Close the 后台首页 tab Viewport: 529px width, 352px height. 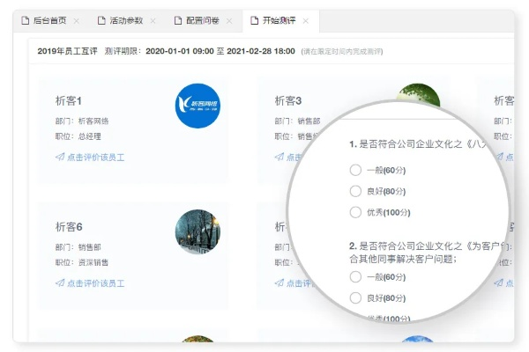76,20
